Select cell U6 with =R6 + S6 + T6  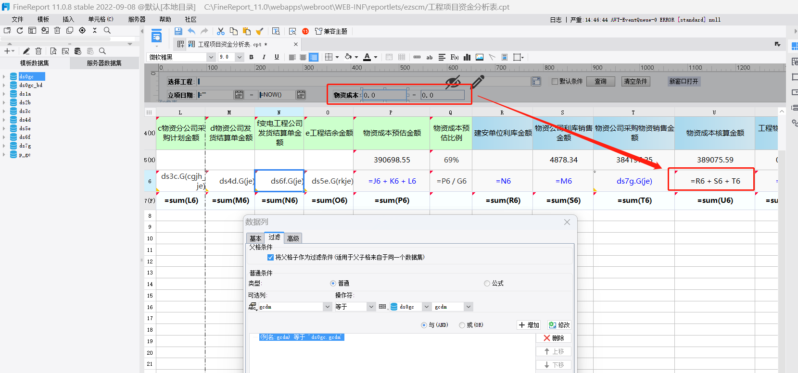pos(715,181)
